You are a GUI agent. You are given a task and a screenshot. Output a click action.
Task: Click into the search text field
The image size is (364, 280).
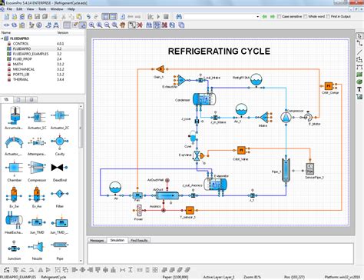coord(220,17)
